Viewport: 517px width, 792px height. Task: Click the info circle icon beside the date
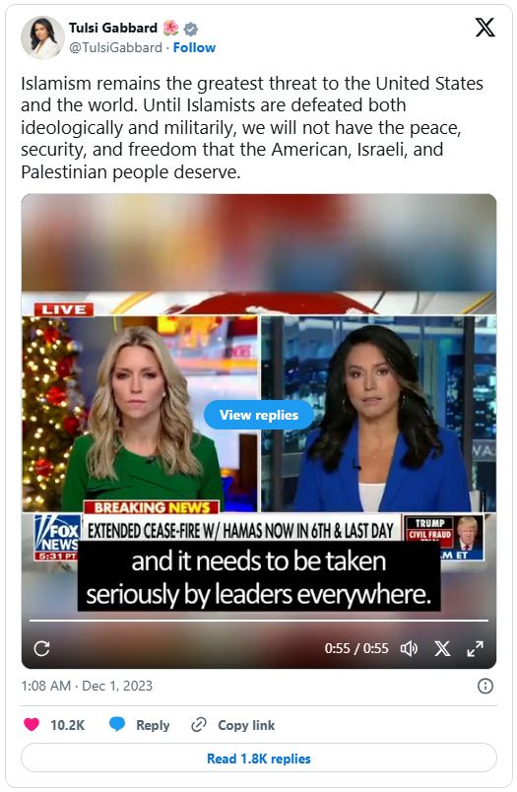485,686
